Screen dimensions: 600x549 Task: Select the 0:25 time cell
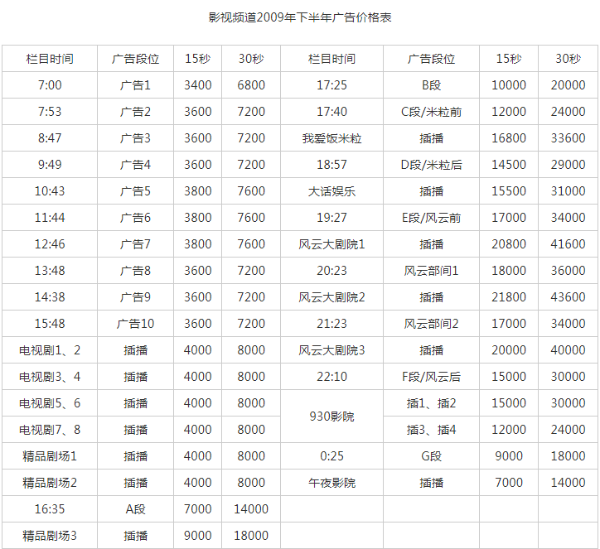tap(331, 455)
